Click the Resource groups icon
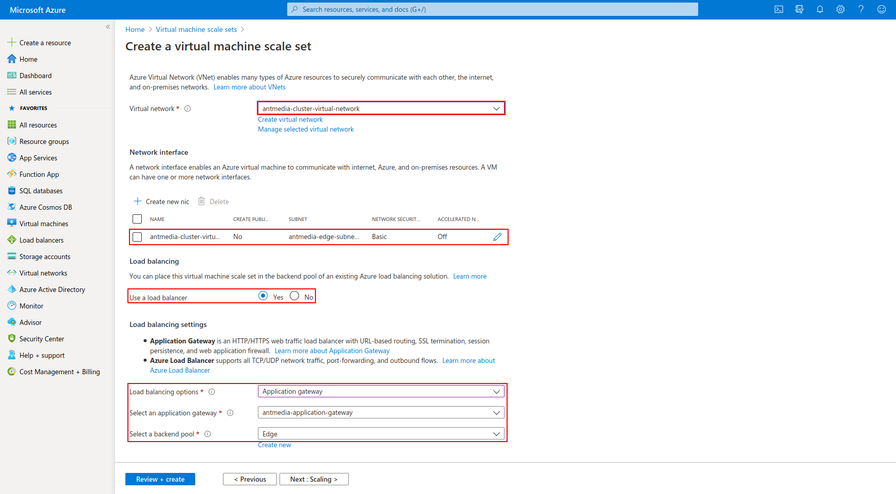 click(x=12, y=141)
